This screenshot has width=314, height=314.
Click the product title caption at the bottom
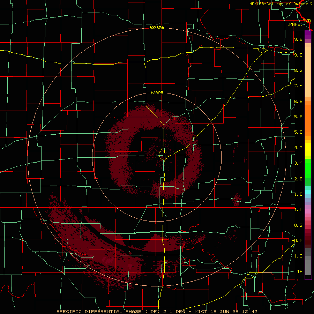click(x=157, y=312)
